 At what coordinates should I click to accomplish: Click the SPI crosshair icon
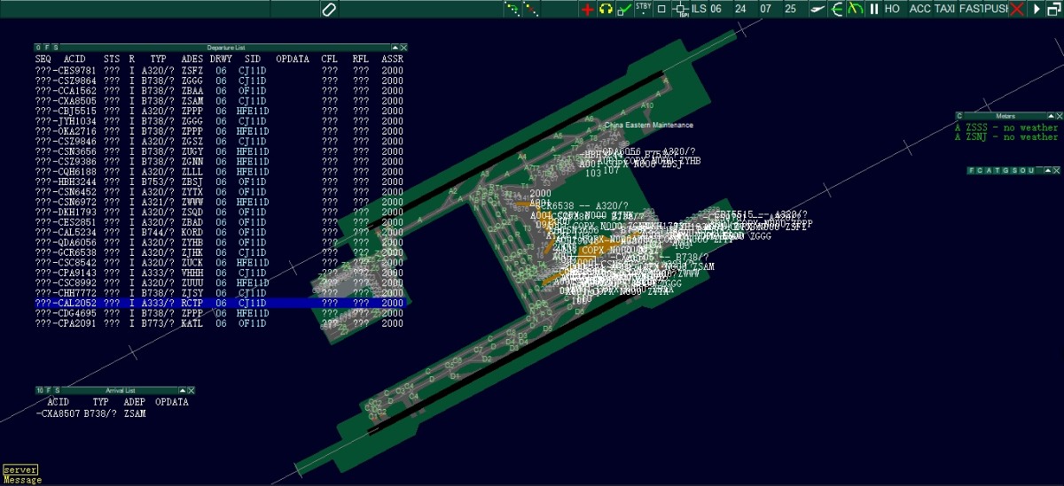tap(681, 9)
